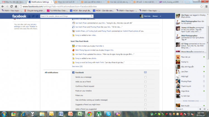This screenshot has height=117, width=209.
Task: Click the Dragon City icon beside Minh-Thong Nguyen
Action: tap(73, 50)
